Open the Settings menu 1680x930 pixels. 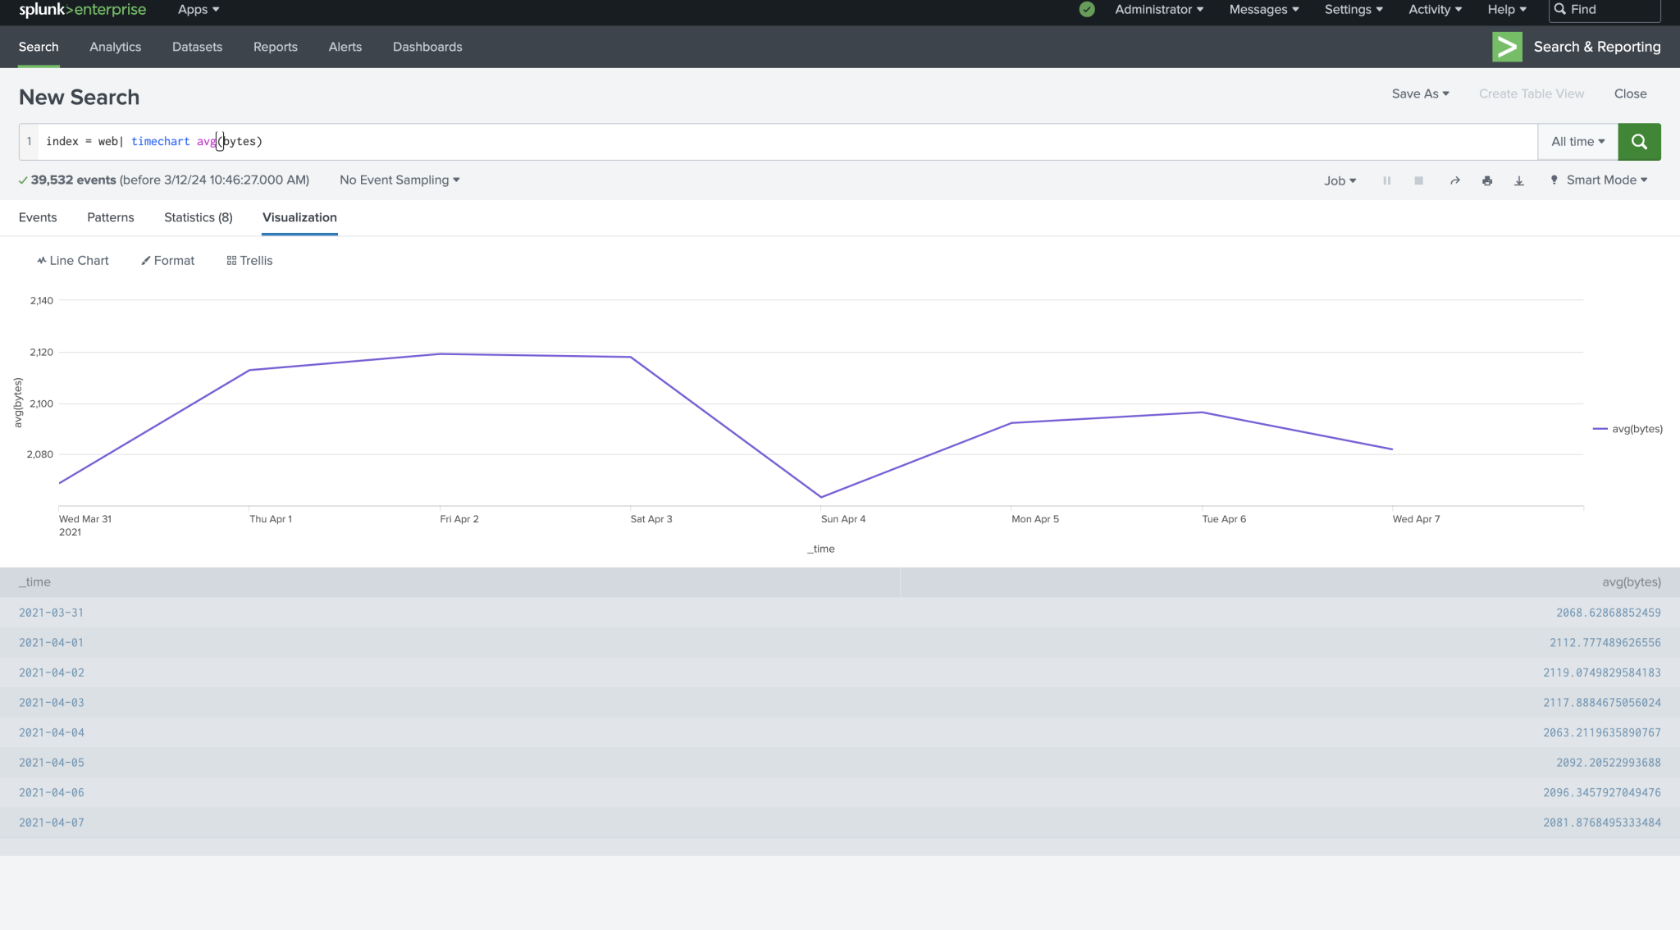pos(1352,9)
